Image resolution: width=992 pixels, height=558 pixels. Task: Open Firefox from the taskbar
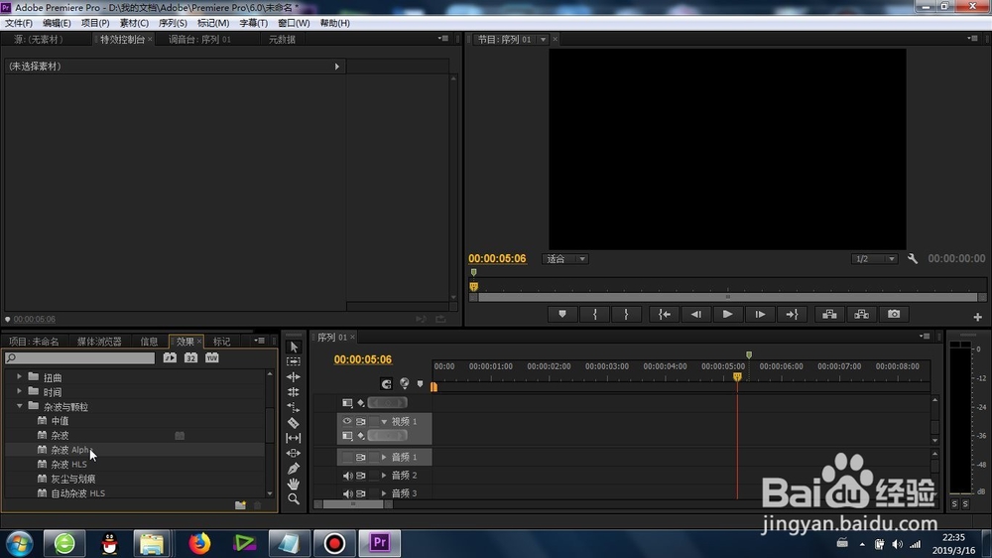click(x=199, y=543)
